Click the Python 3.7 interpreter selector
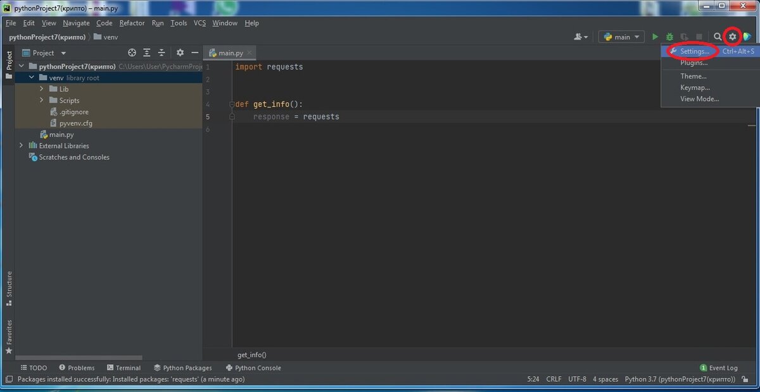This screenshot has height=392, width=760. tap(680, 379)
